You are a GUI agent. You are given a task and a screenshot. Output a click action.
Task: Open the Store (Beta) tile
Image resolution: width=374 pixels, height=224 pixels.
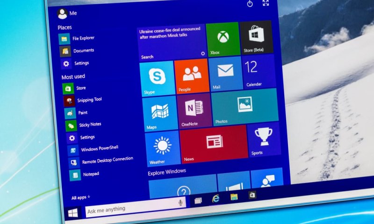point(256,37)
